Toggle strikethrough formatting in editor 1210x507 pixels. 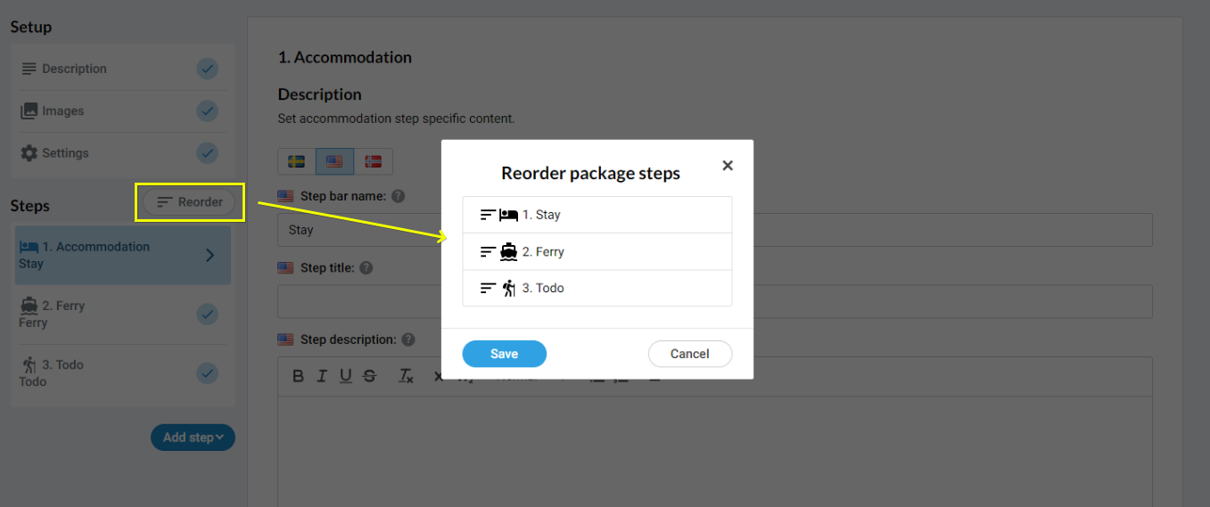[369, 376]
